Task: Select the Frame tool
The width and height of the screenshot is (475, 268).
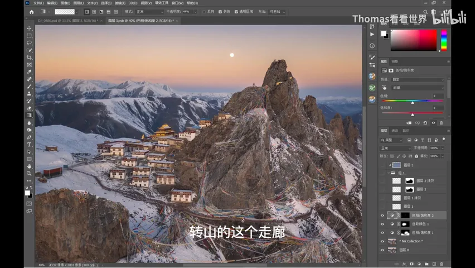Action: (x=29, y=65)
